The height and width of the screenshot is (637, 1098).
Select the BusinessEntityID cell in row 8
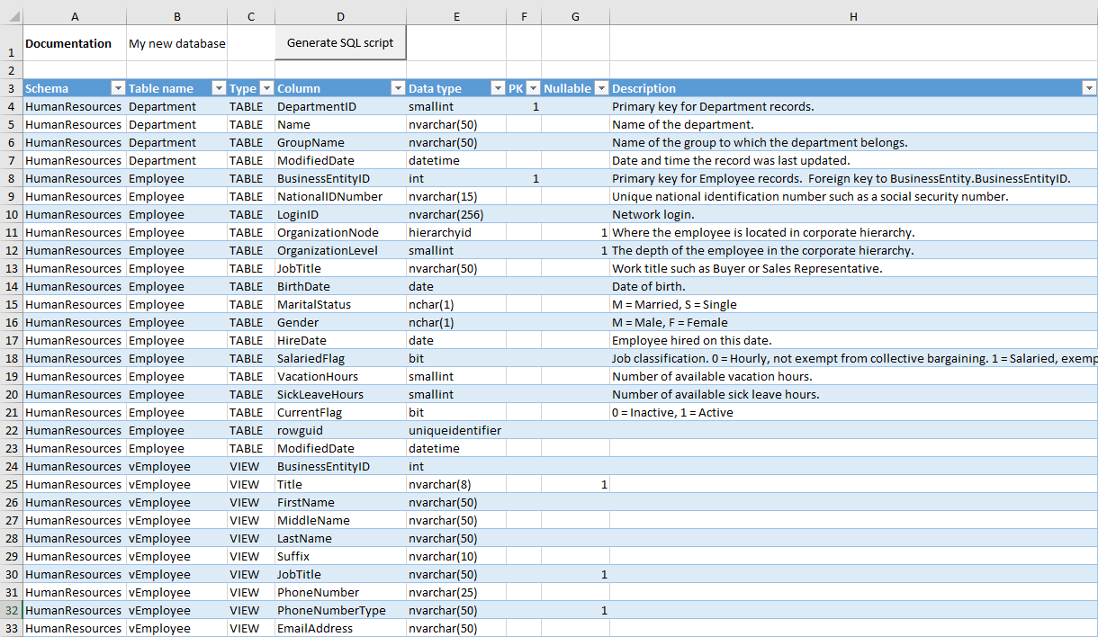[340, 178]
